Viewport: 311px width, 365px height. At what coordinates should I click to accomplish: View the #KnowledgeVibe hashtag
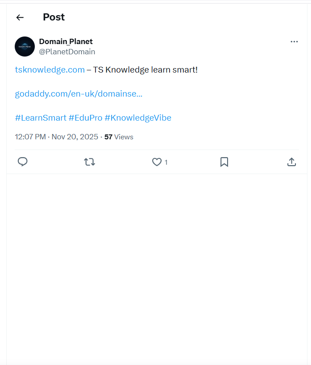[x=138, y=118]
